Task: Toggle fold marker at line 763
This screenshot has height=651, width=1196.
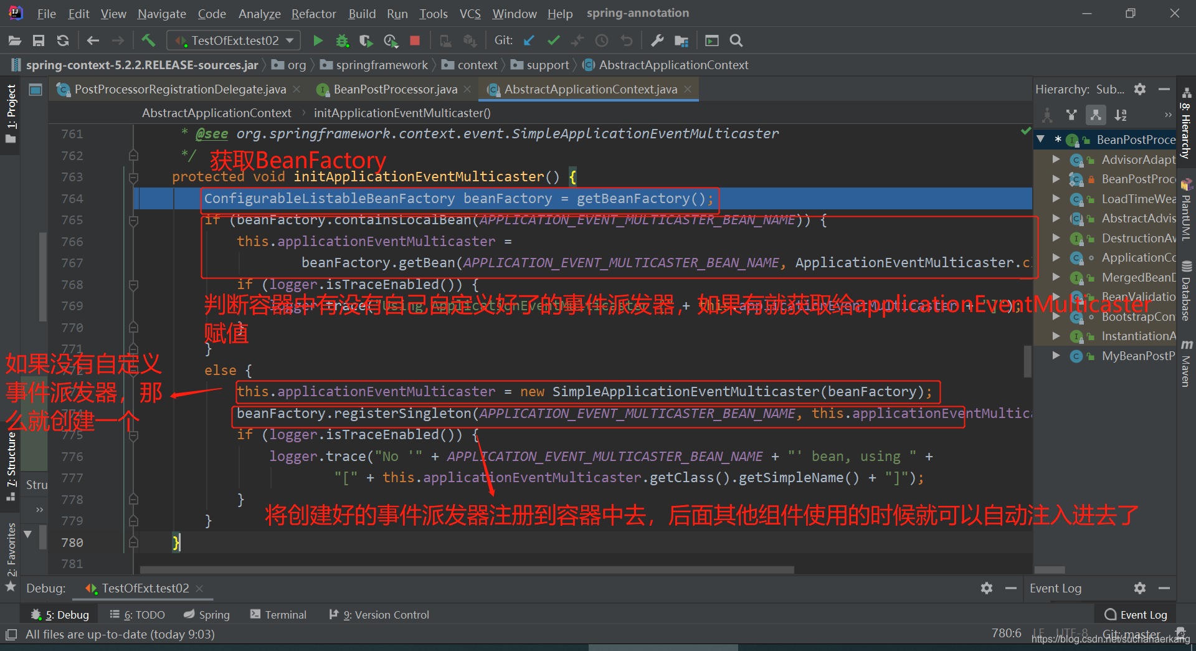Action: [133, 178]
